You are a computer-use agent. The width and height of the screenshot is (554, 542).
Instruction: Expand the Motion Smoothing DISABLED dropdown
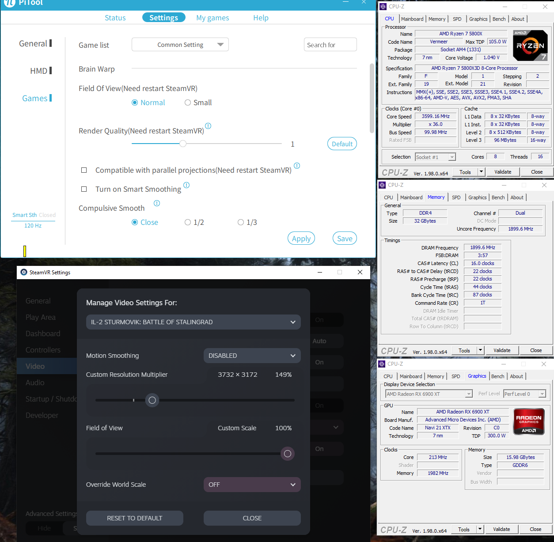252,356
